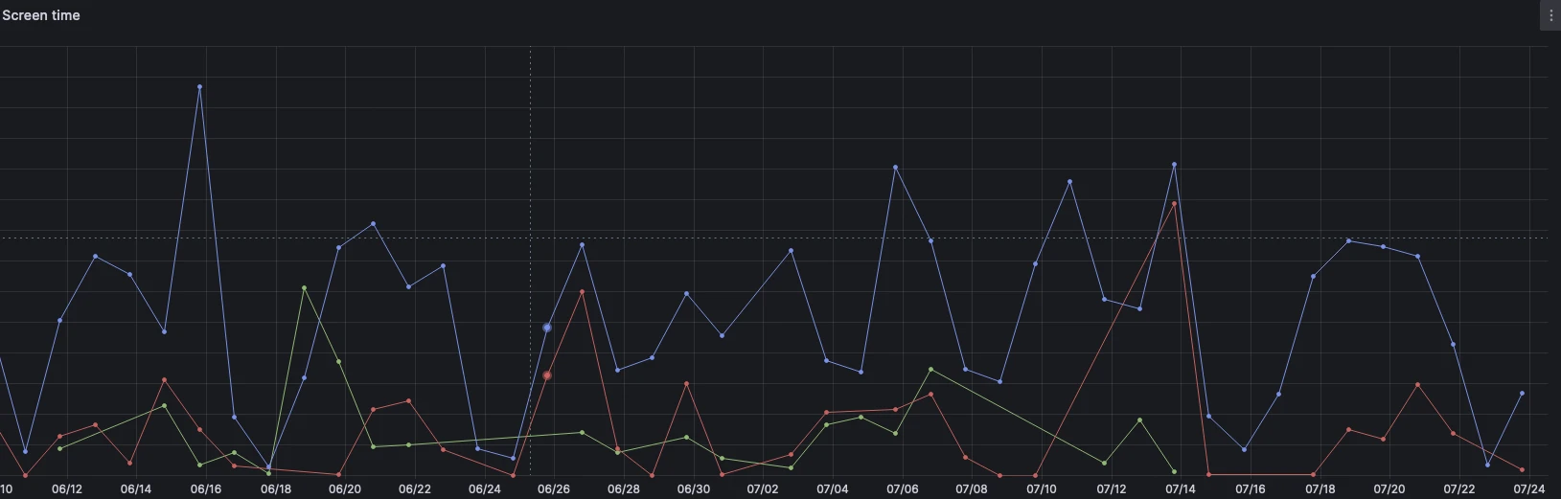Click the green series peak after 06/18
Viewport: 1561px width, 499px height.
pyautogui.click(x=304, y=287)
